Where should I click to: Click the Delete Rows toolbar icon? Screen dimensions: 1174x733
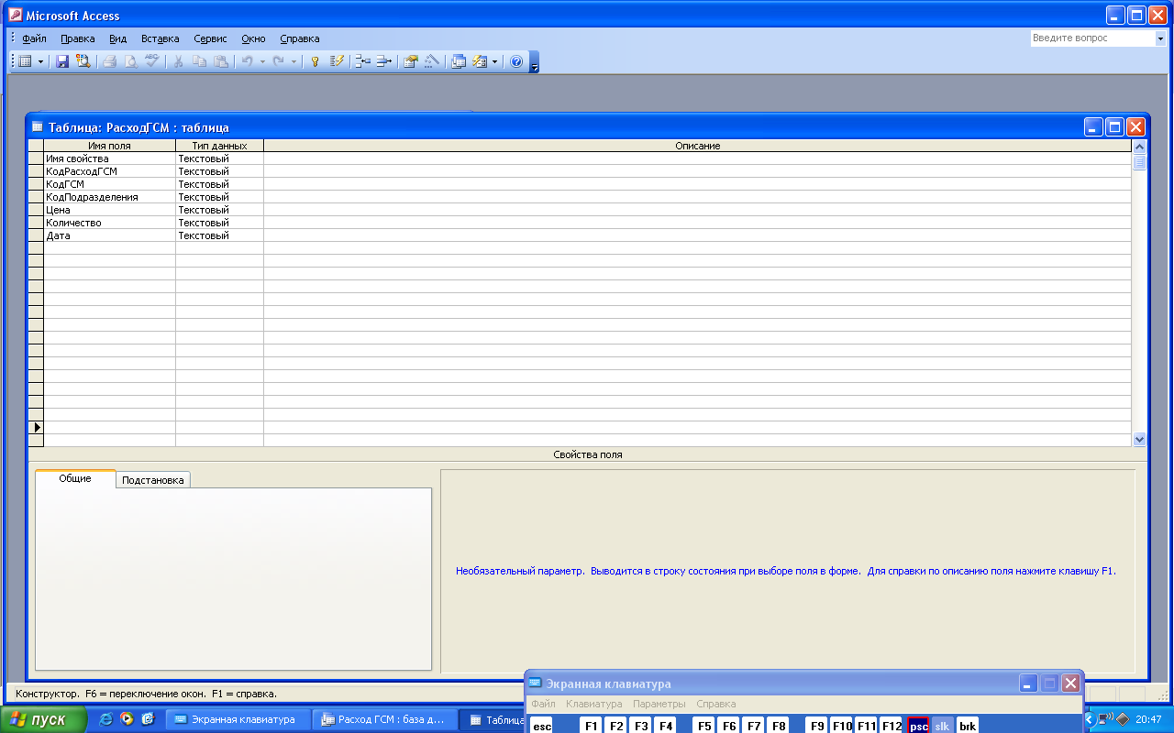pyautogui.click(x=383, y=61)
